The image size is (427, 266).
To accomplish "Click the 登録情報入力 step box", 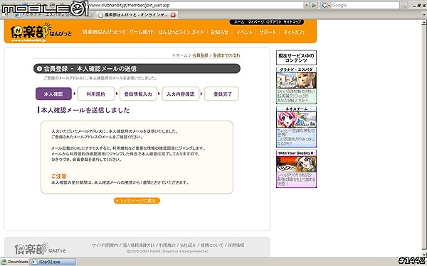I will (x=138, y=94).
